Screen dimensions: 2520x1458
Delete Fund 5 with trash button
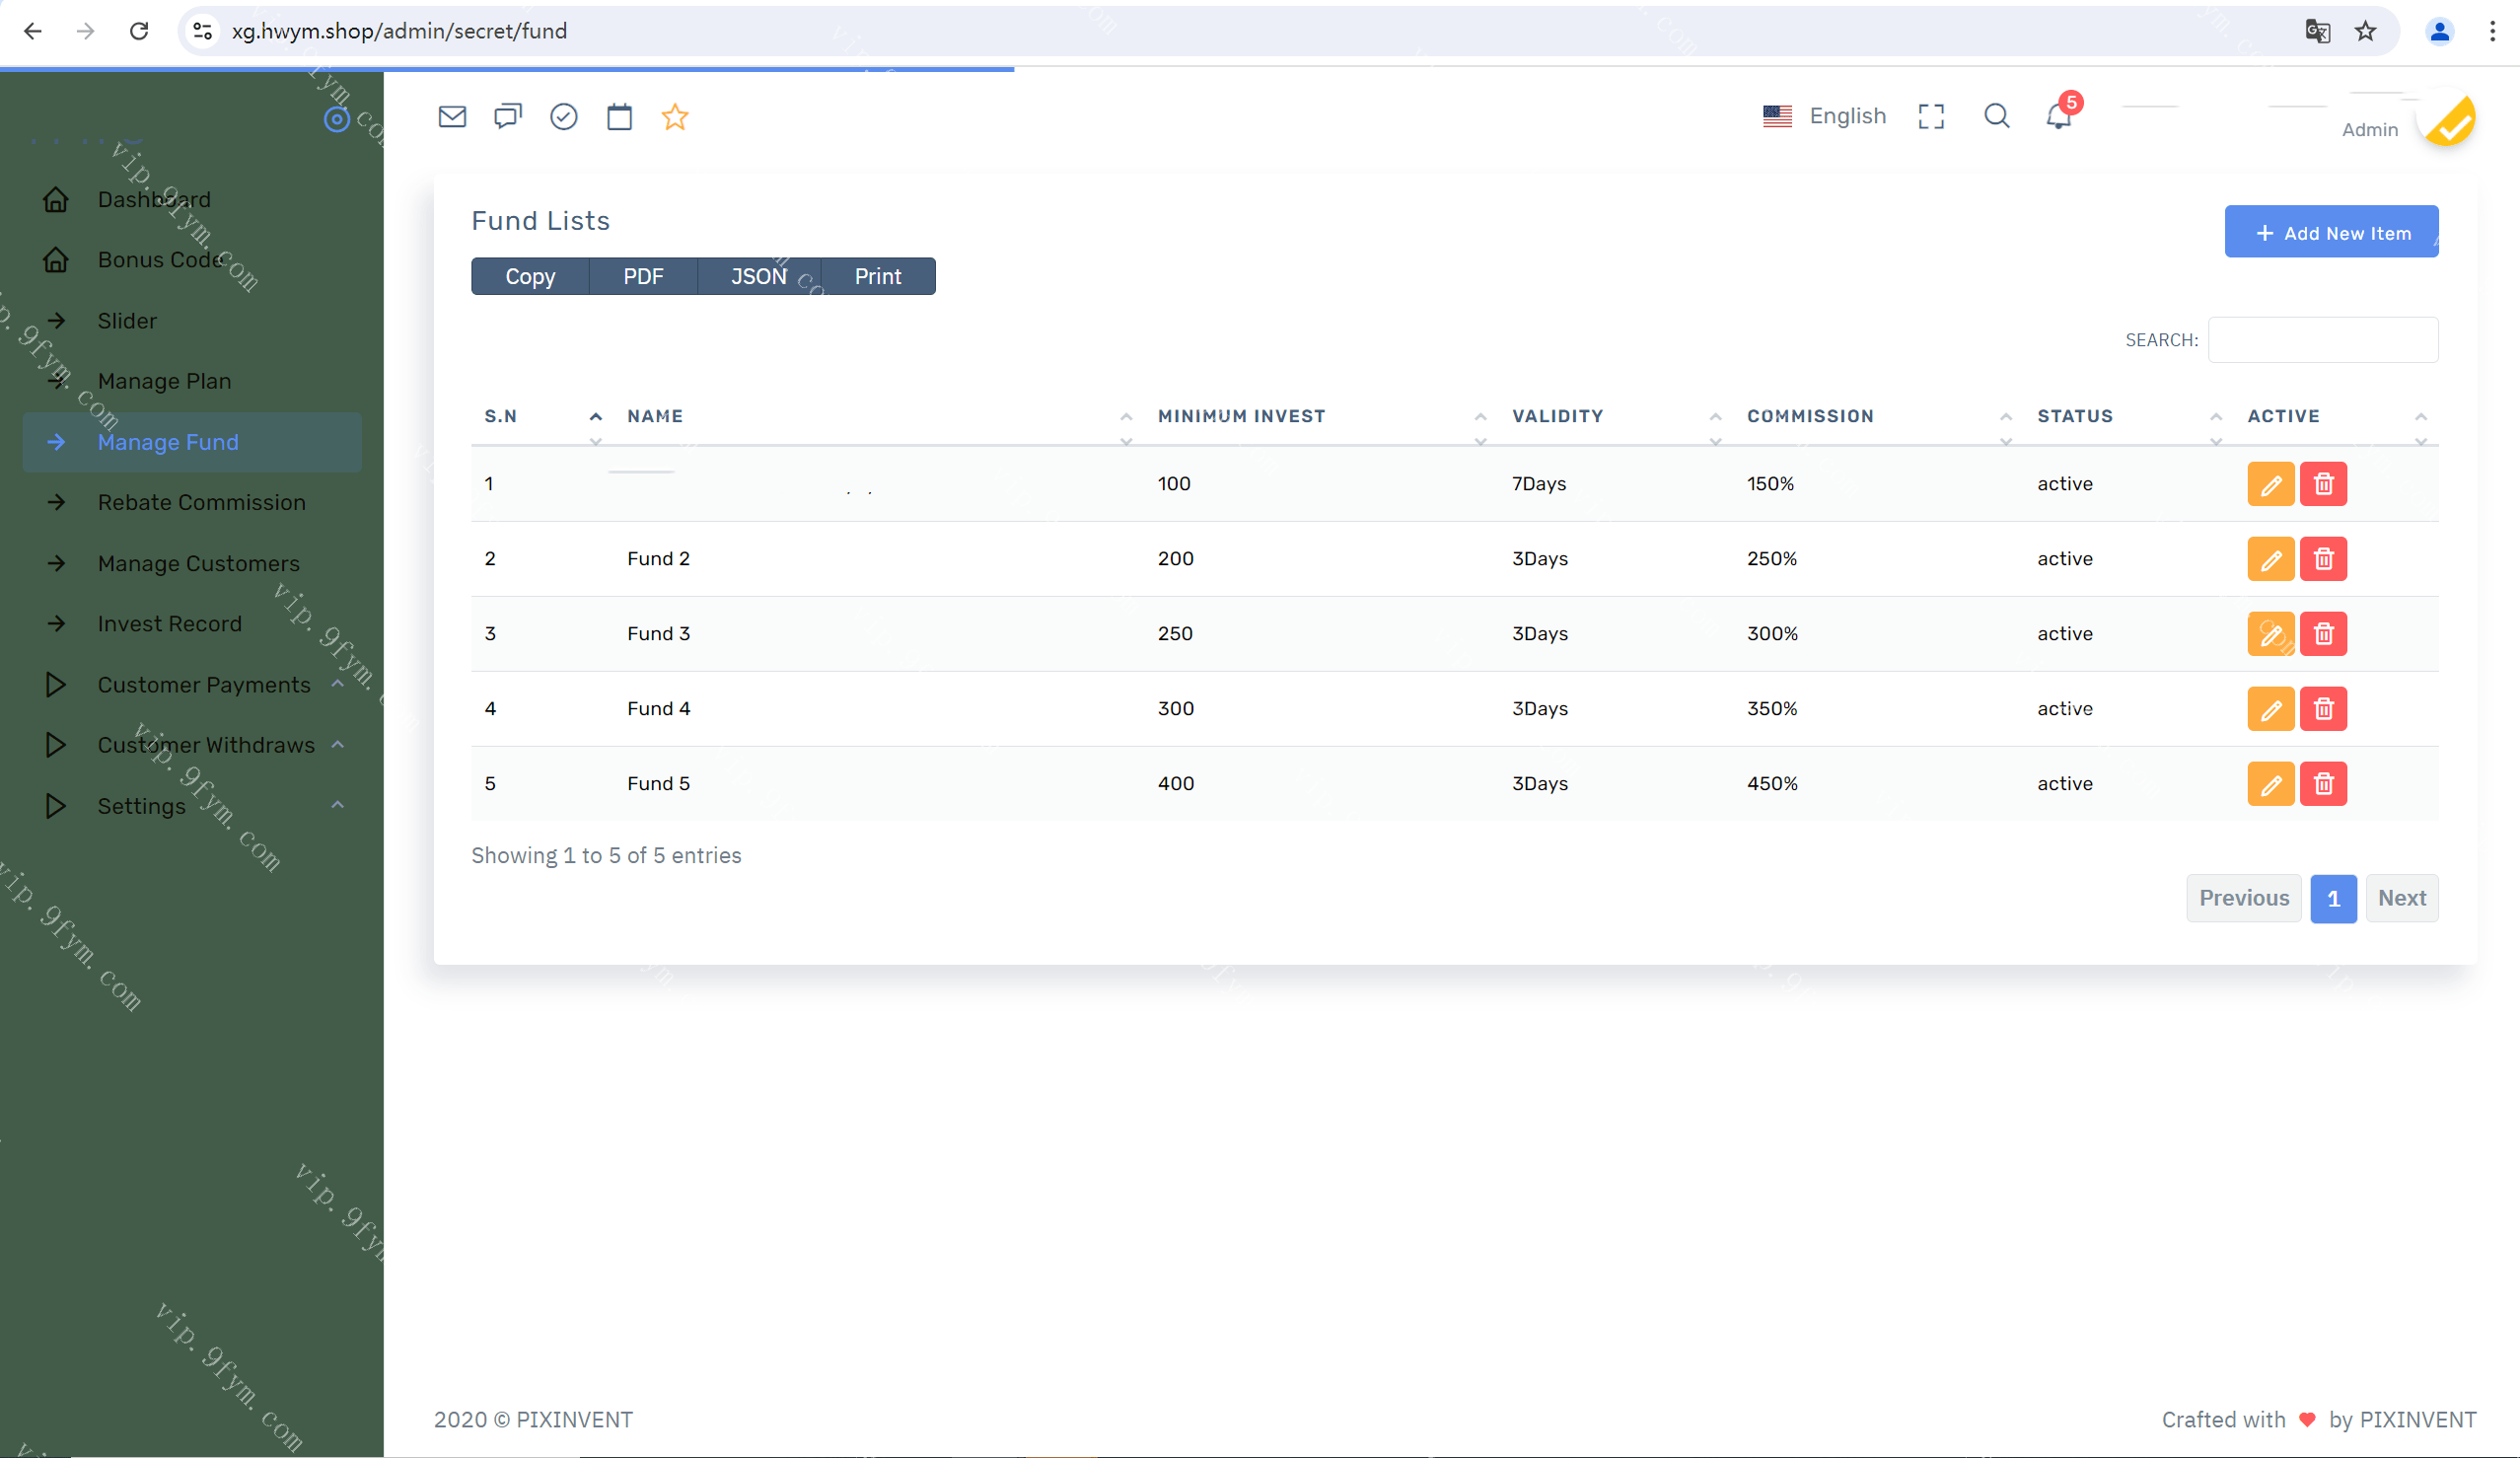coord(2323,784)
